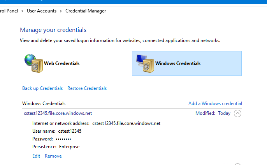Go to User Accounts breadcrumb
267x165 pixels.
coord(42,11)
